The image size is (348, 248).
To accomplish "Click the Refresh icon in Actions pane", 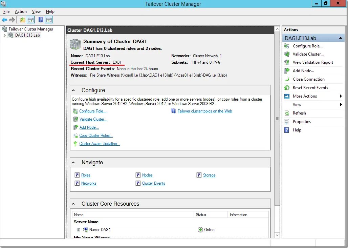I will coord(287,113).
